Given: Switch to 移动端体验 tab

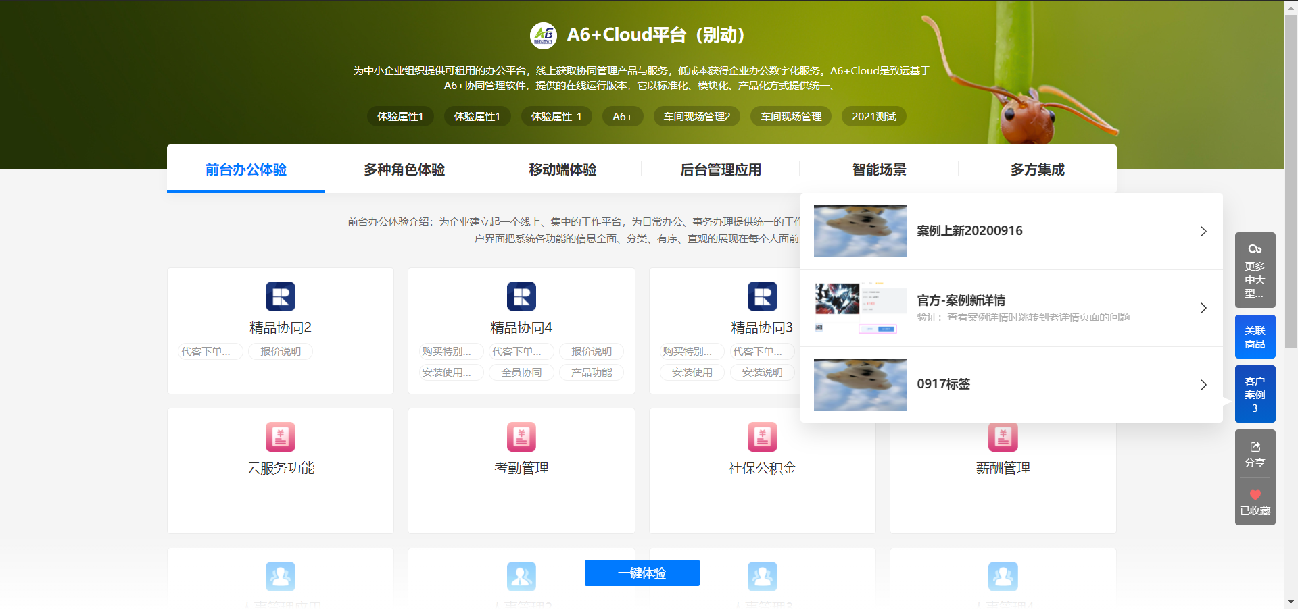Looking at the screenshot, I should pyautogui.click(x=562, y=169).
